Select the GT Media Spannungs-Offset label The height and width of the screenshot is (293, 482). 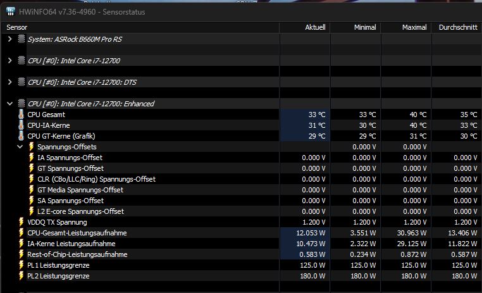tap(80, 190)
